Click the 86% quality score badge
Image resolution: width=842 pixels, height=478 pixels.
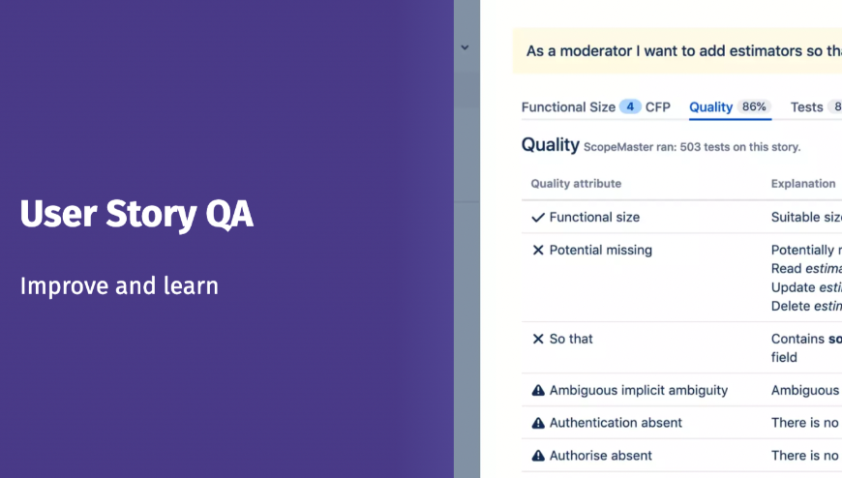(755, 107)
